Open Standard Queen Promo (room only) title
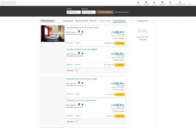 tap(82, 28)
